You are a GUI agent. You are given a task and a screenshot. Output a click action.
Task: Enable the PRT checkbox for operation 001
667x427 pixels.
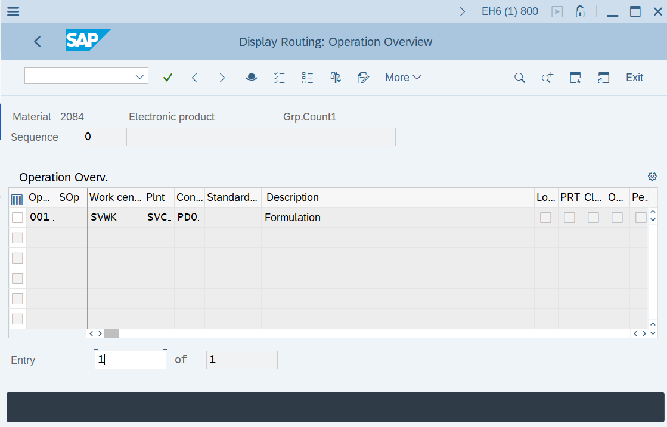[569, 218]
